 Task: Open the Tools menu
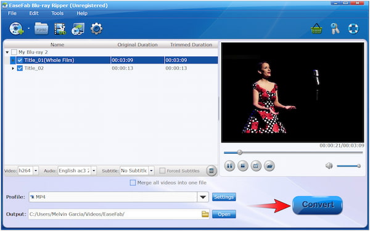click(x=57, y=13)
